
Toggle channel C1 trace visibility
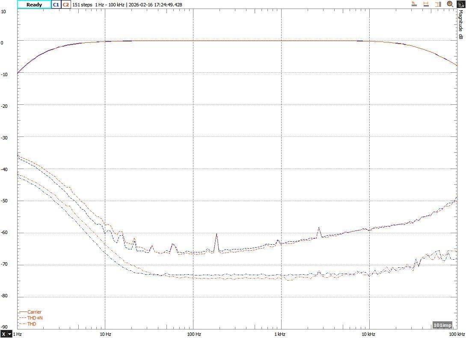pyautogui.click(x=56, y=5)
